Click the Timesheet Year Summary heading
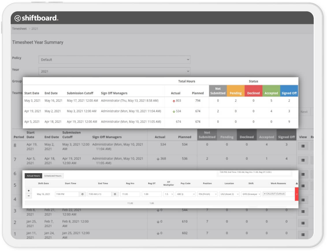Viewport: 327px width, 251px height. click(38, 42)
